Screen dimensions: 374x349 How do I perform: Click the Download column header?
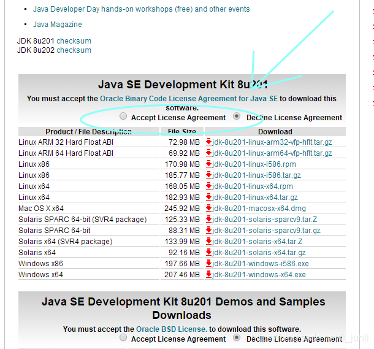click(275, 132)
